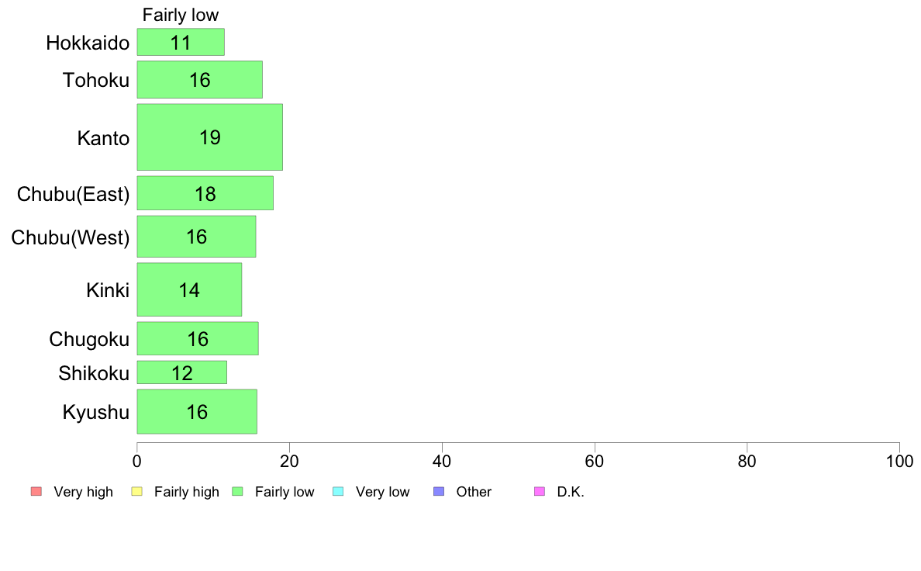Click the Very low cyan legend swatch

point(338,492)
